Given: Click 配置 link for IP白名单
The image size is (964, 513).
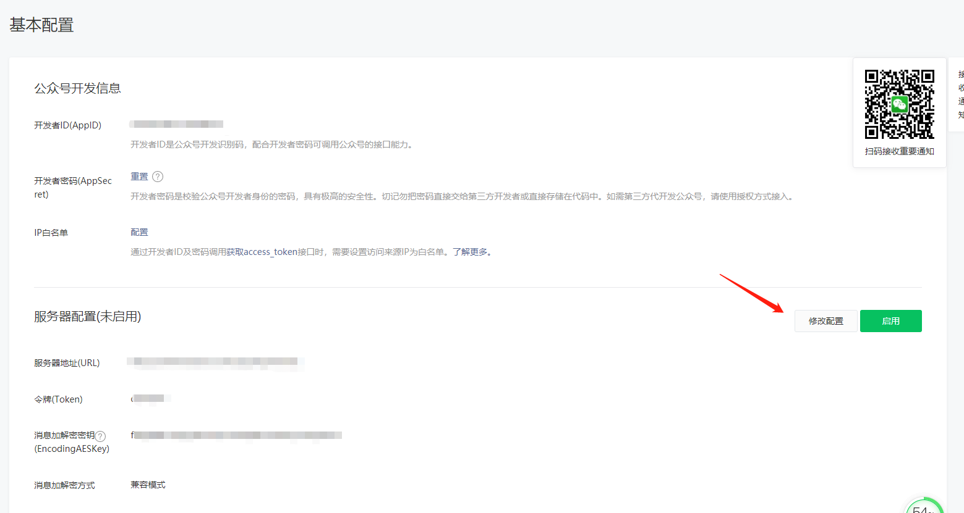Looking at the screenshot, I should pos(139,232).
